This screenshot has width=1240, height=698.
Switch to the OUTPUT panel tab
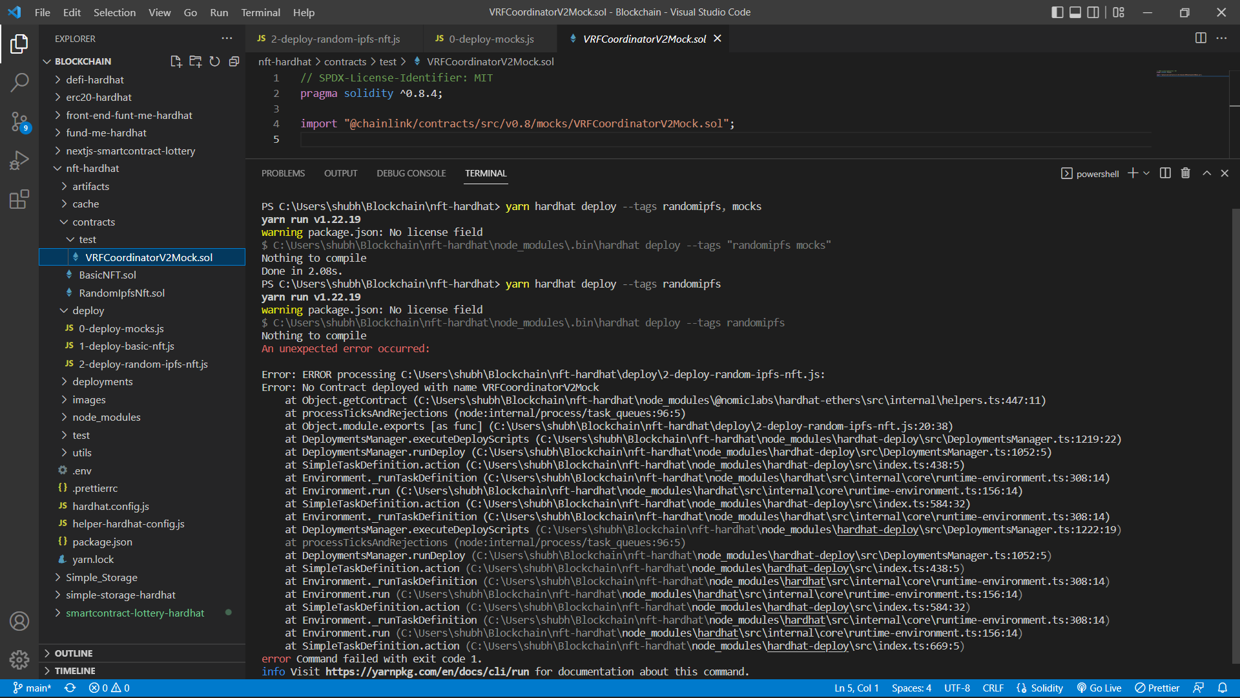tap(340, 173)
